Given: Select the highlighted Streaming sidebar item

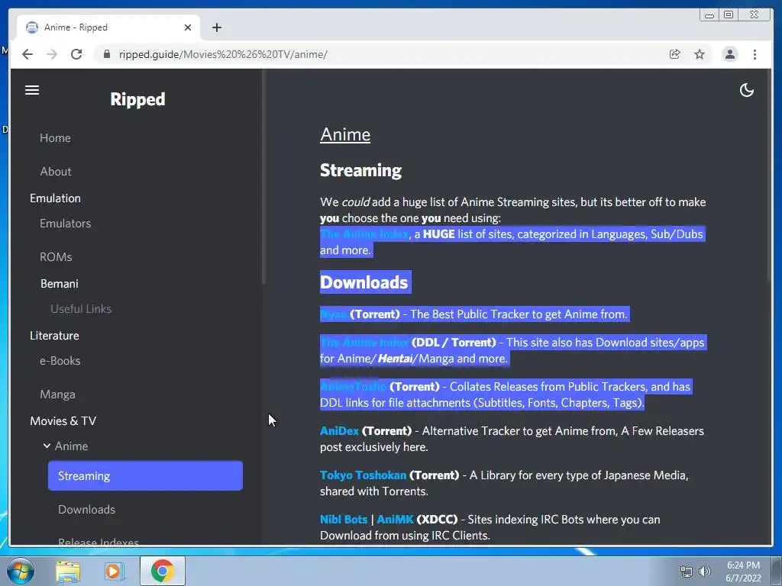Looking at the screenshot, I should (x=145, y=476).
